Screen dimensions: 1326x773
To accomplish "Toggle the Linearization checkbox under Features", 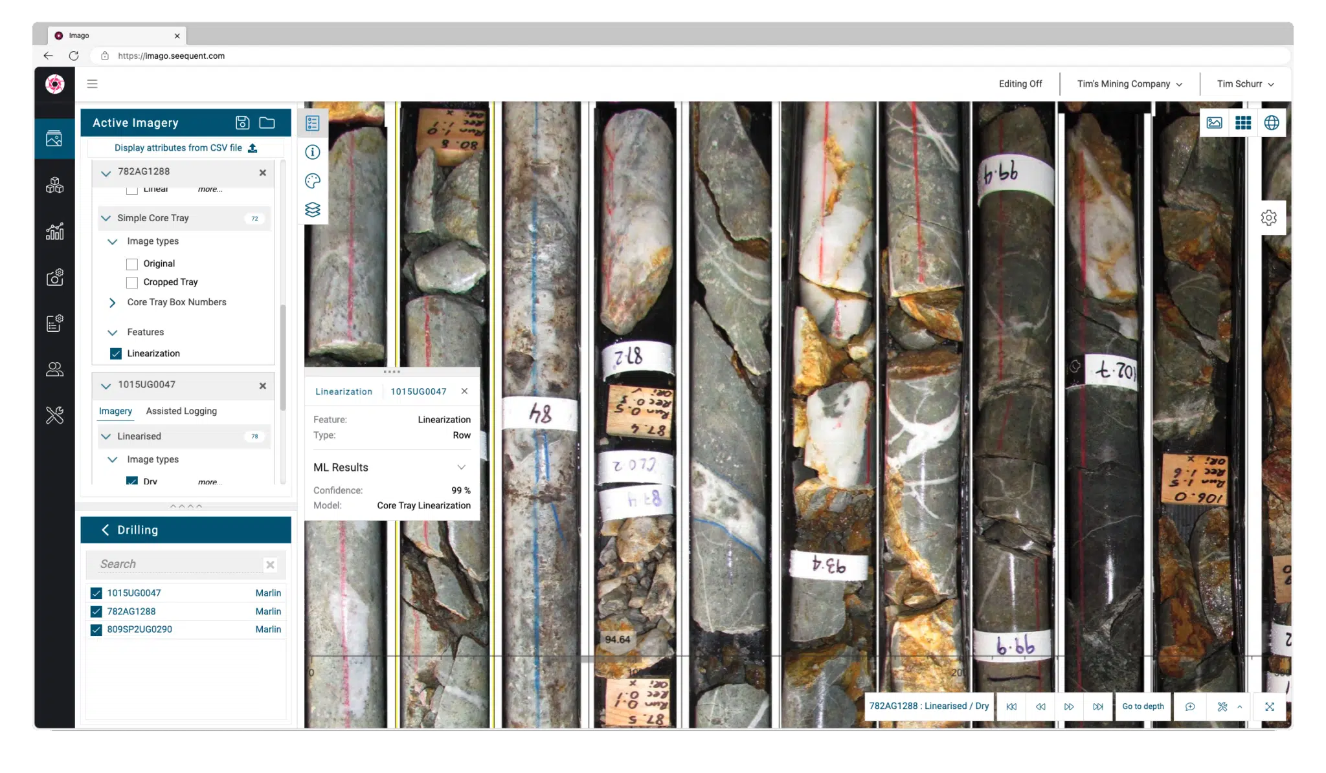I will coord(116,353).
